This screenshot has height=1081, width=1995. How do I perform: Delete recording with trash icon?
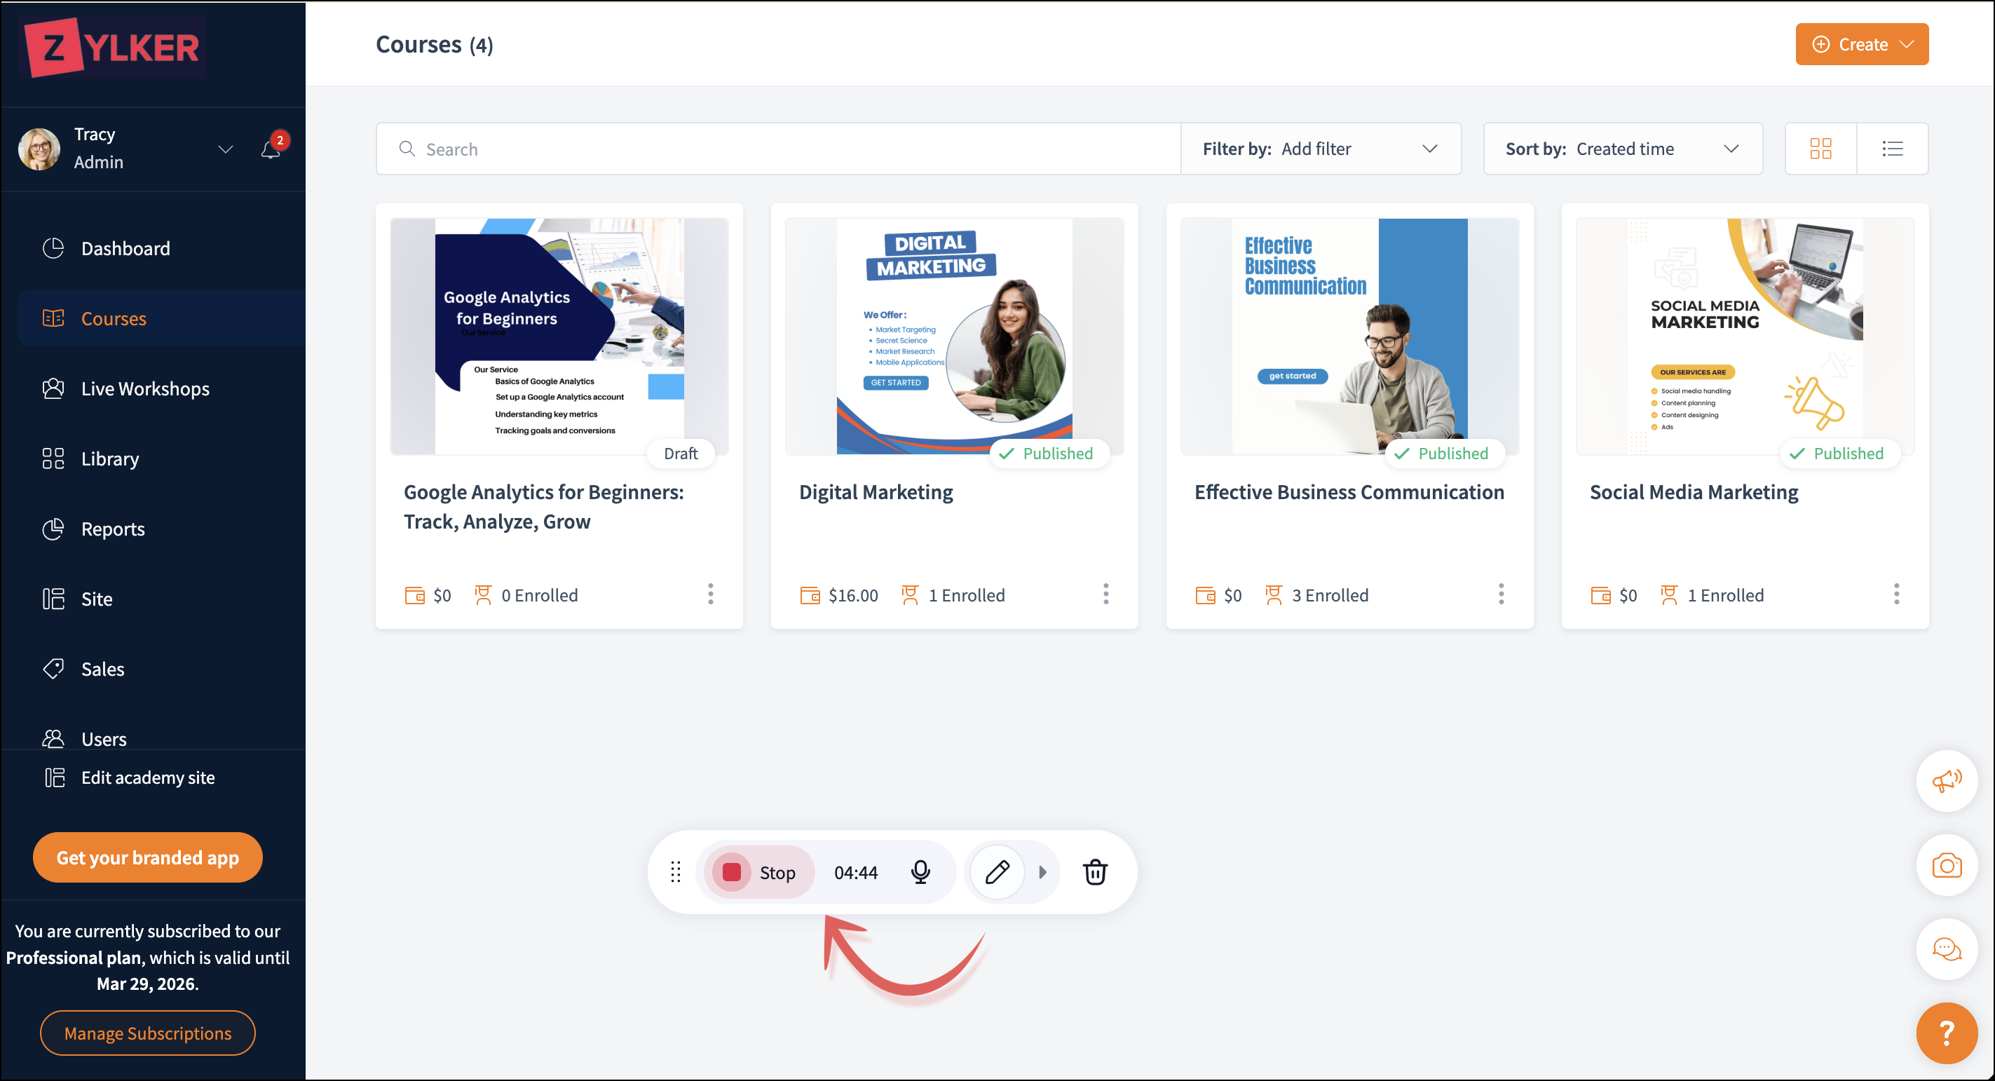tap(1094, 872)
